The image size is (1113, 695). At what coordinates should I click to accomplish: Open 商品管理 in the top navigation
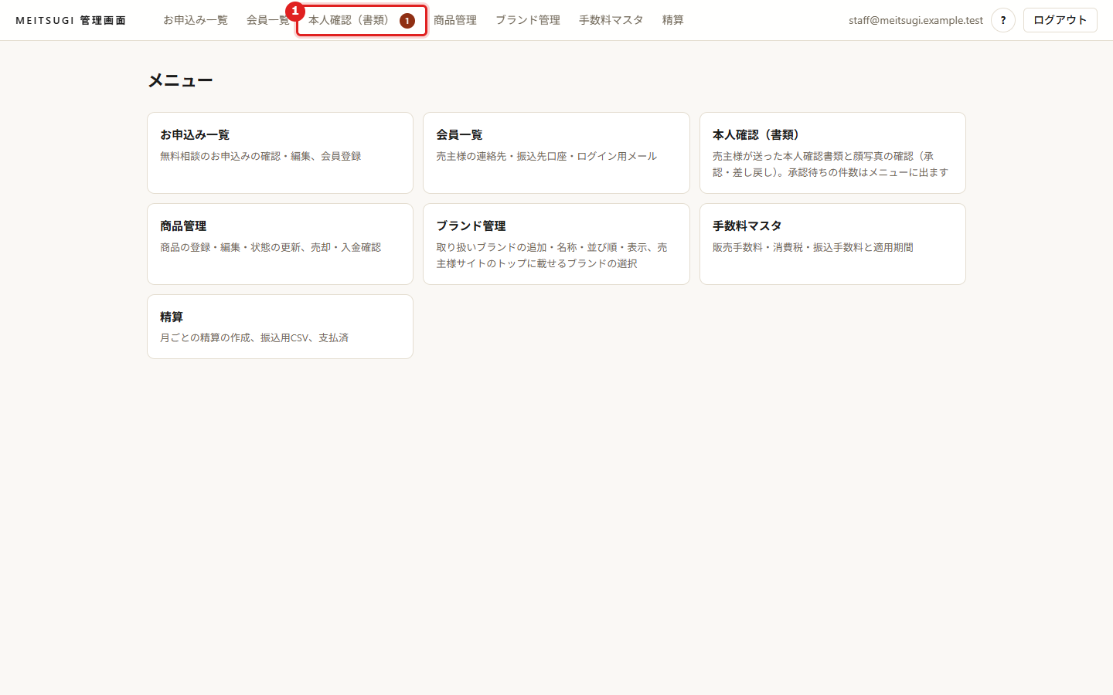(x=455, y=20)
